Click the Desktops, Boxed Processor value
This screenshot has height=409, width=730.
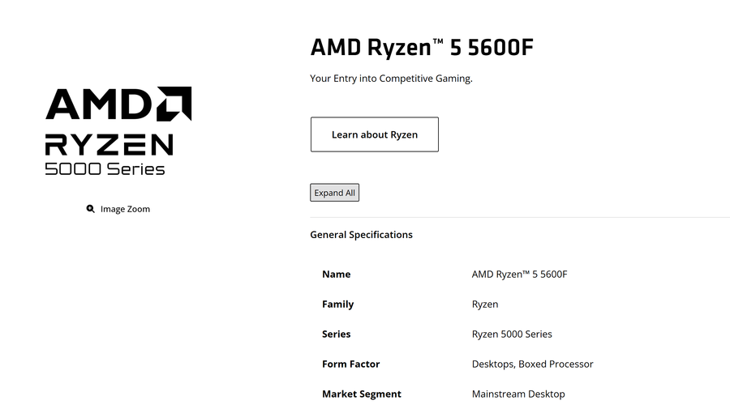(532, 364)
